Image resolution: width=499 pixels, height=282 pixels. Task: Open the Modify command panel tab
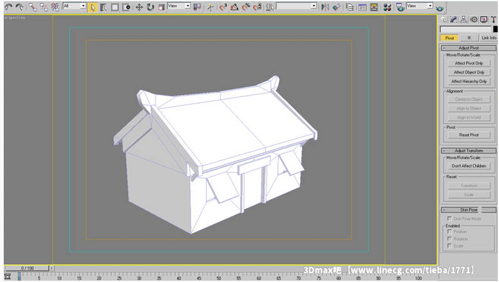[x=454, y=20]
